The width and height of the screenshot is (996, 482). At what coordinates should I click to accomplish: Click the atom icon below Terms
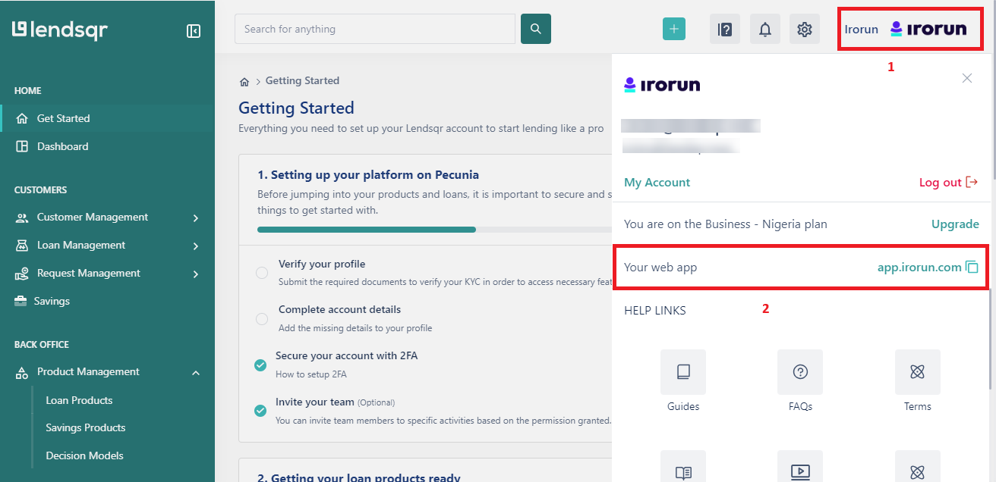[x=917, y=466]
